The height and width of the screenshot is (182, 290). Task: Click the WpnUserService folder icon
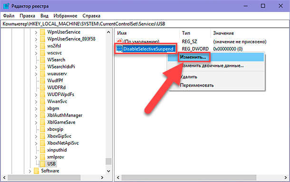click(42, 32)
